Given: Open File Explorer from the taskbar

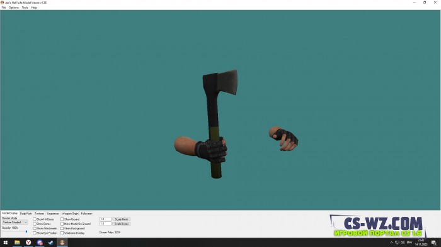Looking at the screenshot, I should tap(17, 243).
